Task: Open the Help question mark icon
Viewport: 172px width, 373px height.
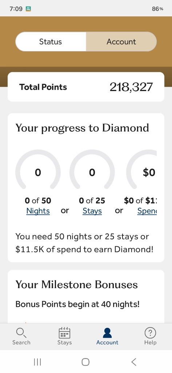Action: tap(150, 333)
